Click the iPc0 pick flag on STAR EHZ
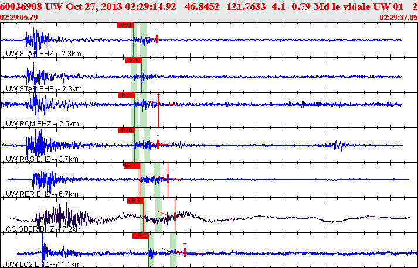418x268 pixels. point(125,25)
